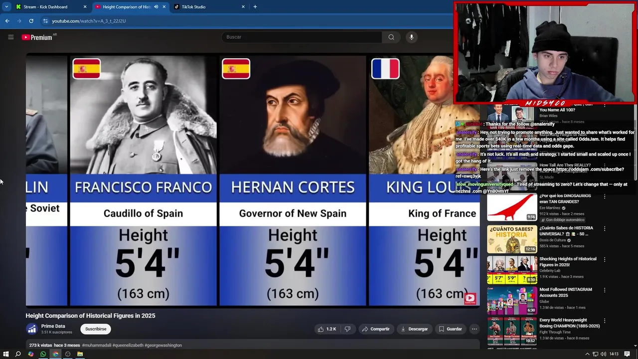Viewport: 638px width, 359px height.
Task: Open ¿Cuánto Sabes de HISTORIA UNIVERSAL title
Action: pos(566,231)
